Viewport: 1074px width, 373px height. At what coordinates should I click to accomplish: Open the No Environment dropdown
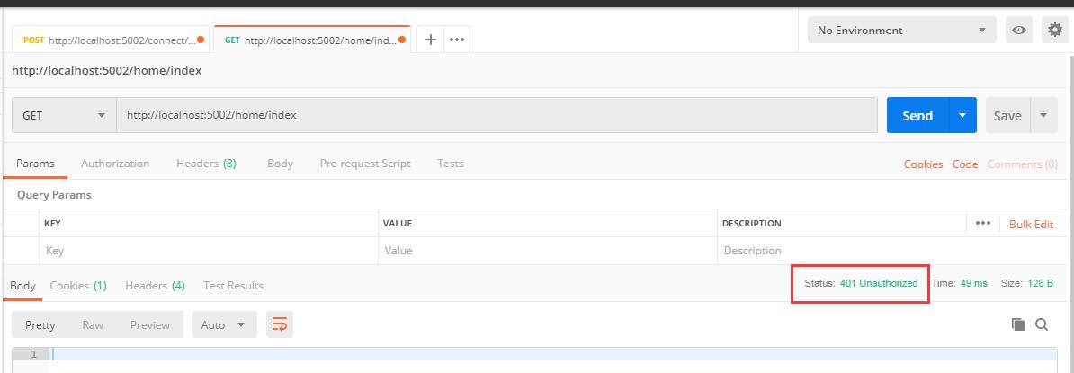click(901, 31)
